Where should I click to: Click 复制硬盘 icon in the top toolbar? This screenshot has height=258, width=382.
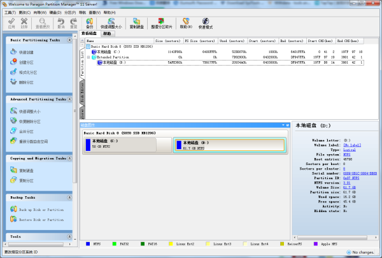[137, 24]
